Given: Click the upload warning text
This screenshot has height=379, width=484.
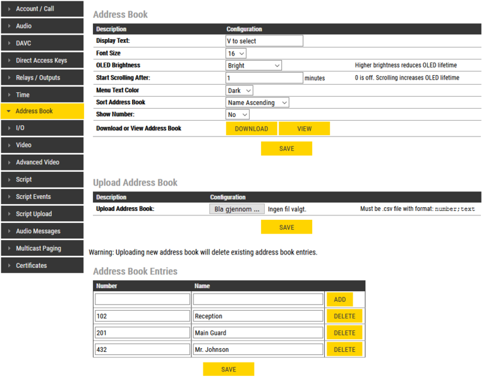Looking at the screenshot, I should (203, 252).
